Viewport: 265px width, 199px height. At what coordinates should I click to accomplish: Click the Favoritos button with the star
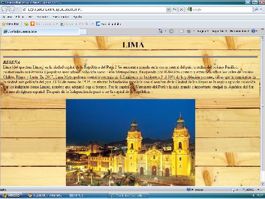10,24
